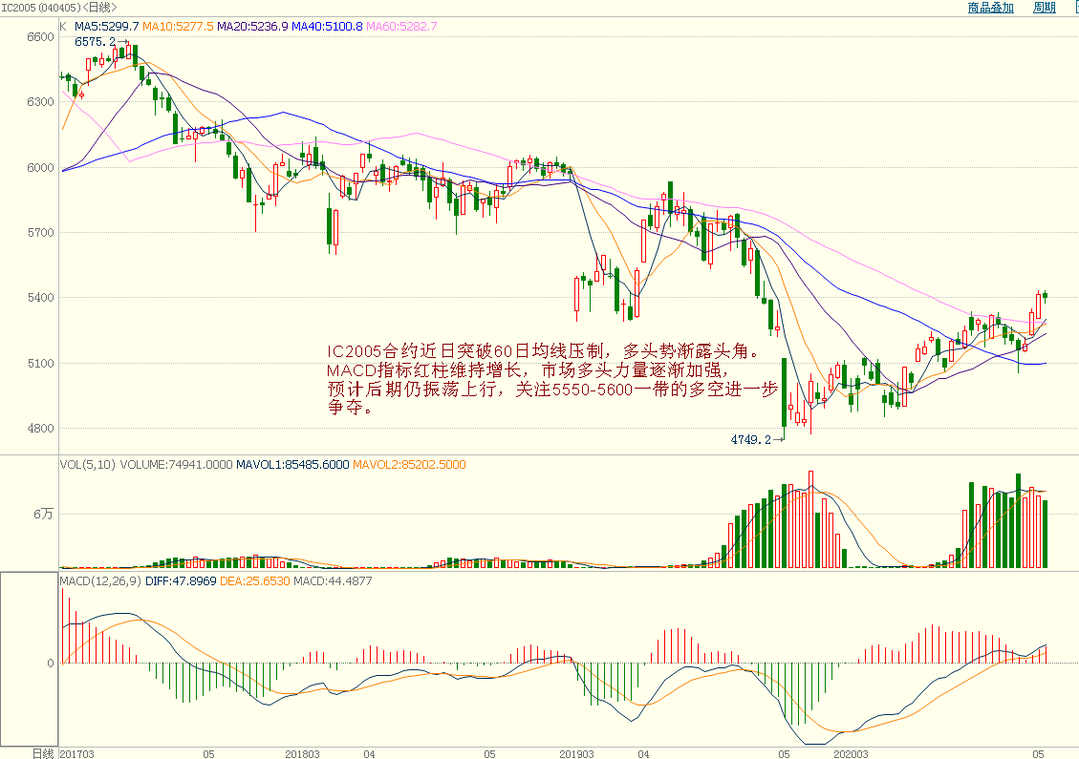Screen dimensions: 1079x759
Task: Click the 日线 label at bottom left
Action: click(x=42, y=753)
